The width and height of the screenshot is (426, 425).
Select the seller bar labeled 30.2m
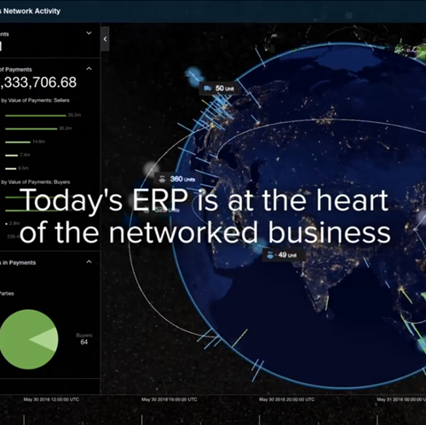pos(32,129)
